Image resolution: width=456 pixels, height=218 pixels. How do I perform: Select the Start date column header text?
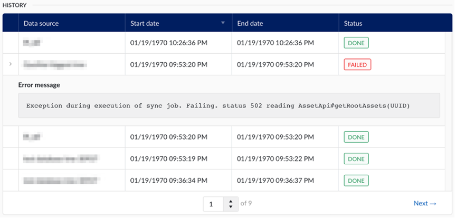click(145, 23)
